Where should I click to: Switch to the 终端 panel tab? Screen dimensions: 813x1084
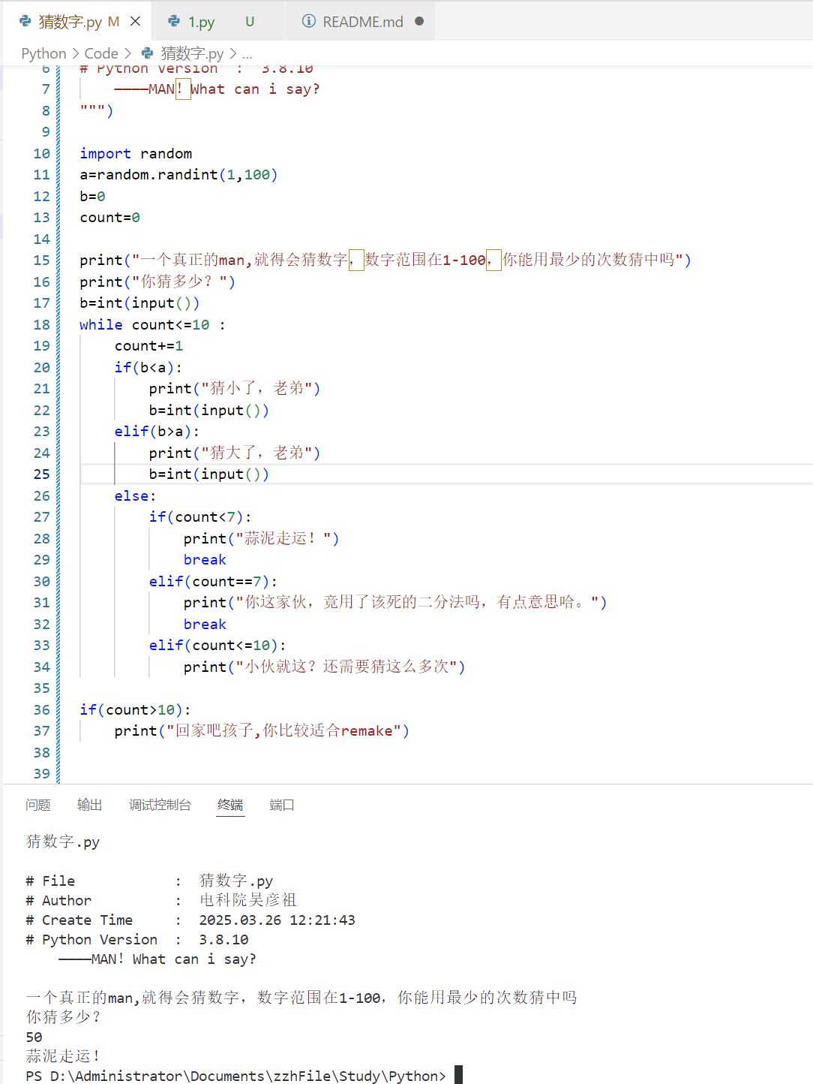pyautogui.click(x=230, y=805)
